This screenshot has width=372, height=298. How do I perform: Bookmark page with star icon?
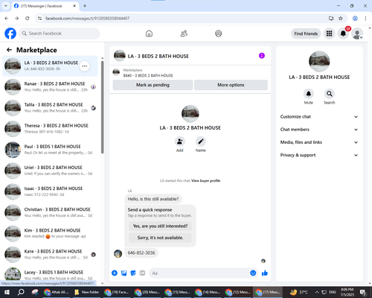(341, 18)
